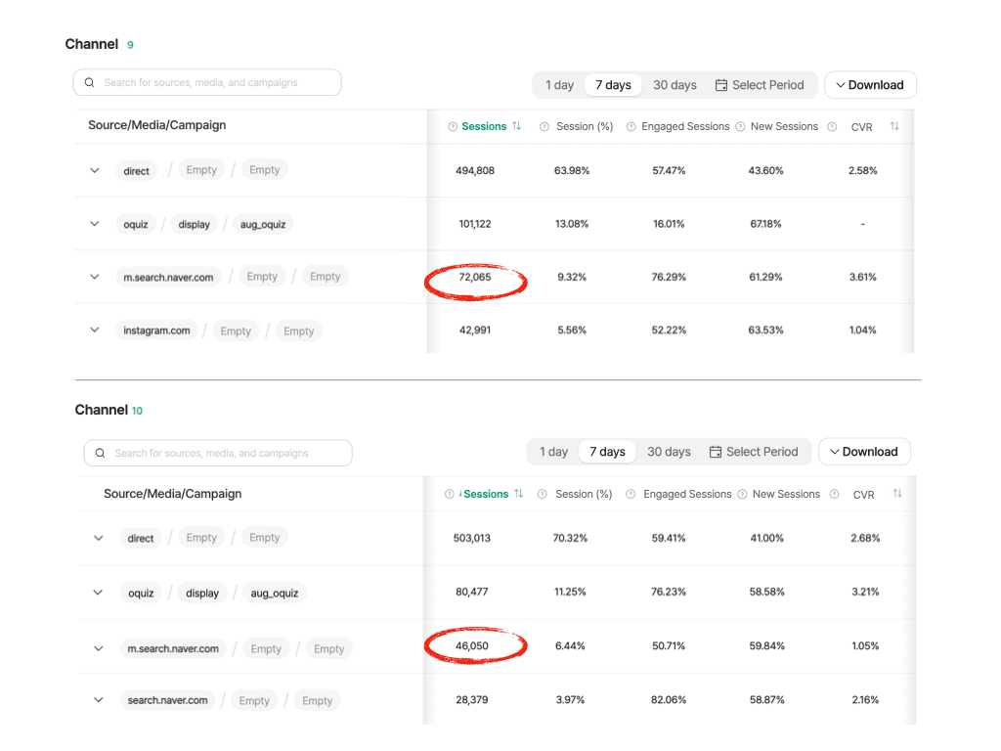The width and height of the screenshot is (1001, 751).
Task: Click the info icon beside Sessions header
Action: (x=452, y=126)
